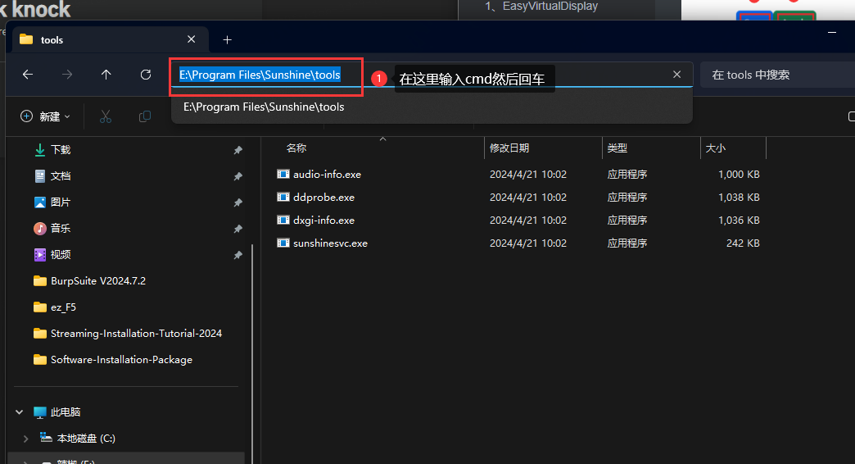Select dxgi-info.exe file

pos(323,220)
